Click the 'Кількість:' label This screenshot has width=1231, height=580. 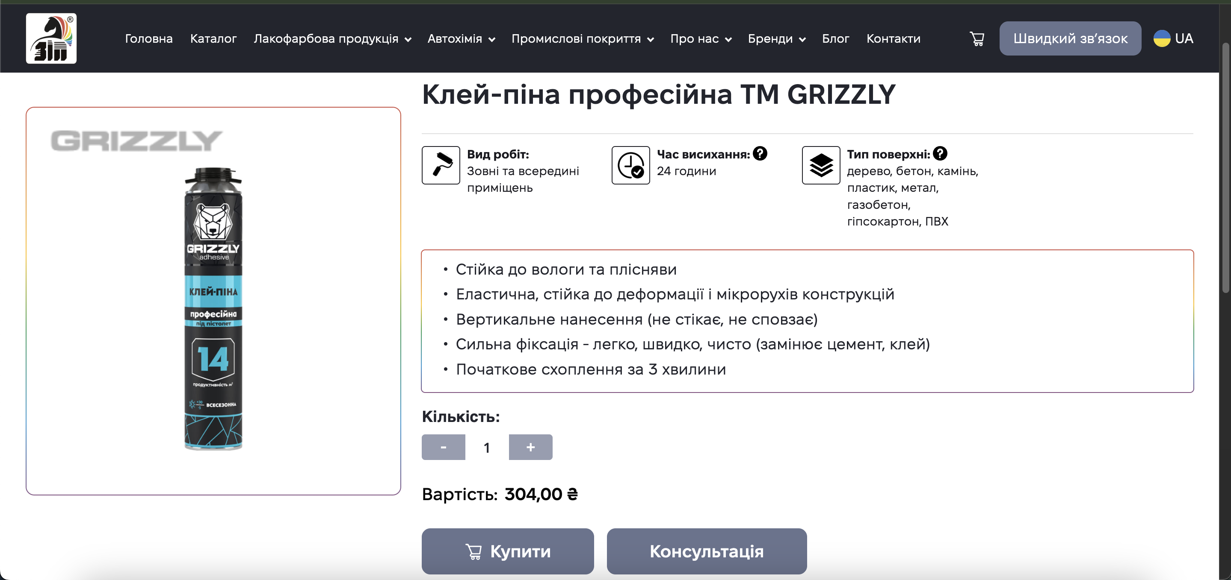point(460,417)
